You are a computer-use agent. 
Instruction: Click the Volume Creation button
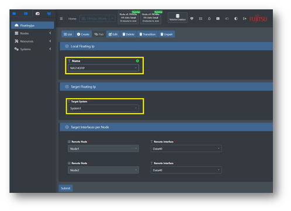pyautogui.click(x=178, y=18)
